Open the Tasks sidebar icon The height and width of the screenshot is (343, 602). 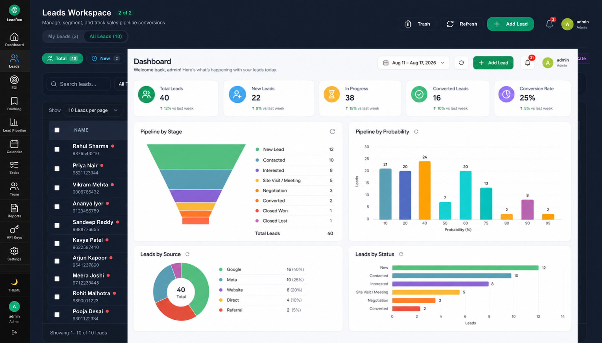pos(14,168)
